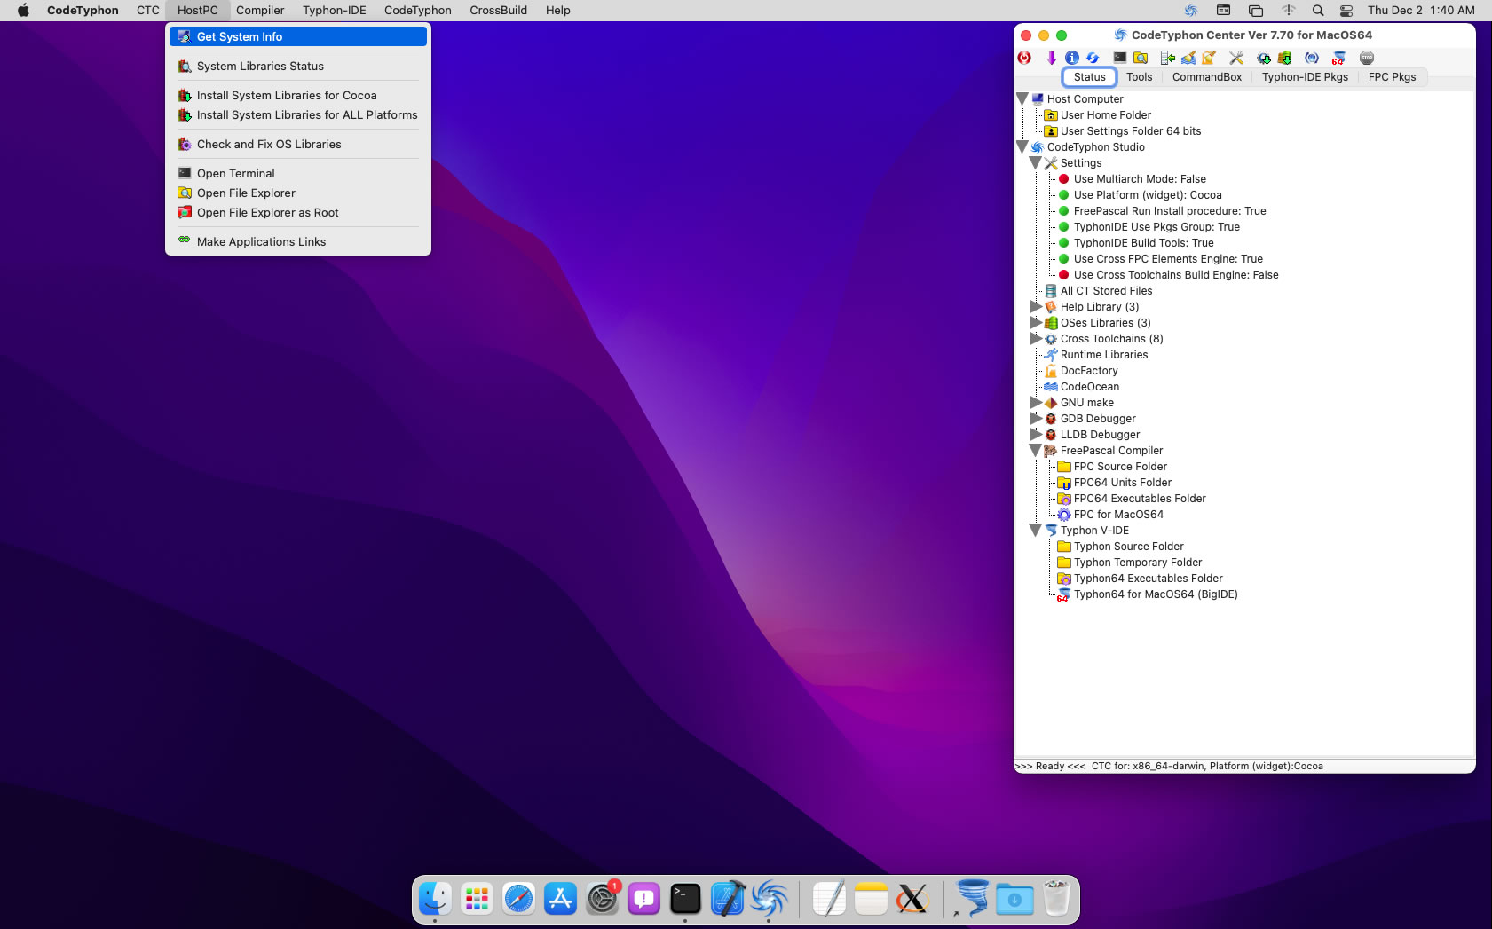The height and width of the screenshot is (929, 1492).
Task: Click the folder with magnifier toolbar icon
Action: pos(1141,58)
